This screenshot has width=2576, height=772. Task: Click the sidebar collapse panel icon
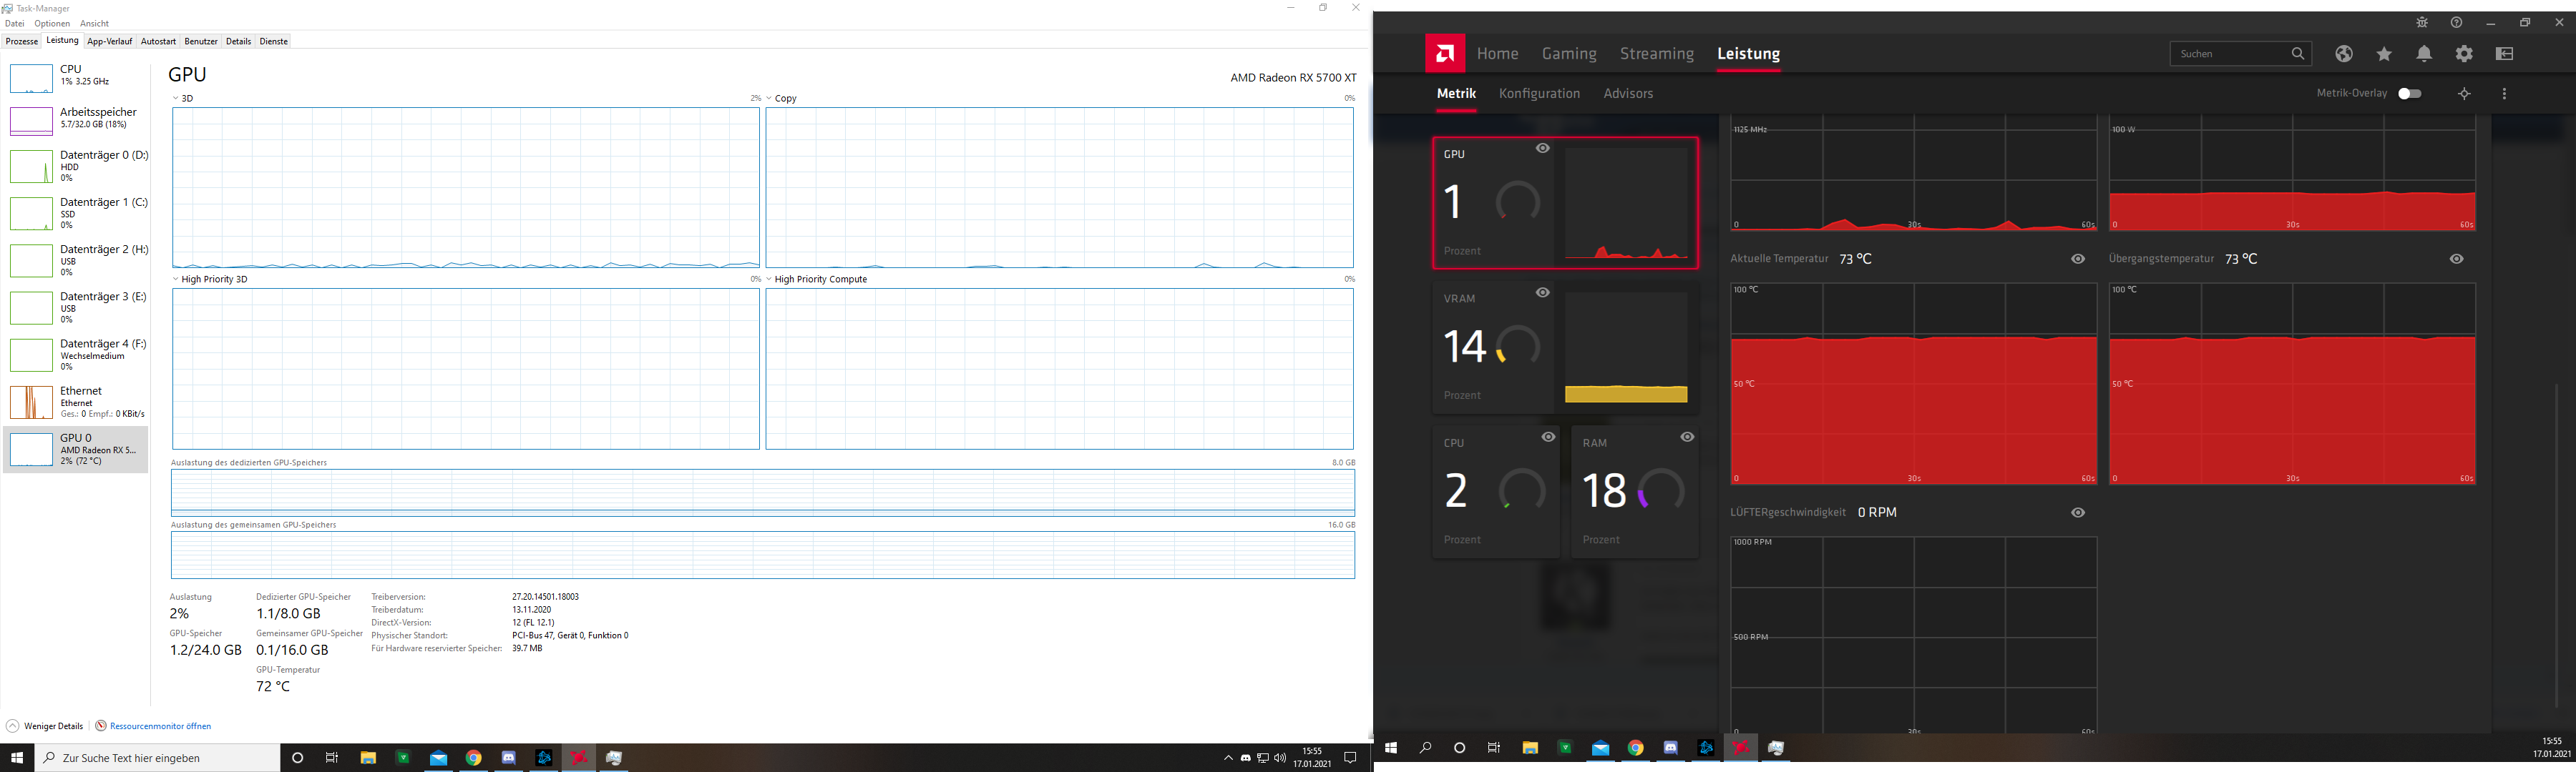[2504, 54]
